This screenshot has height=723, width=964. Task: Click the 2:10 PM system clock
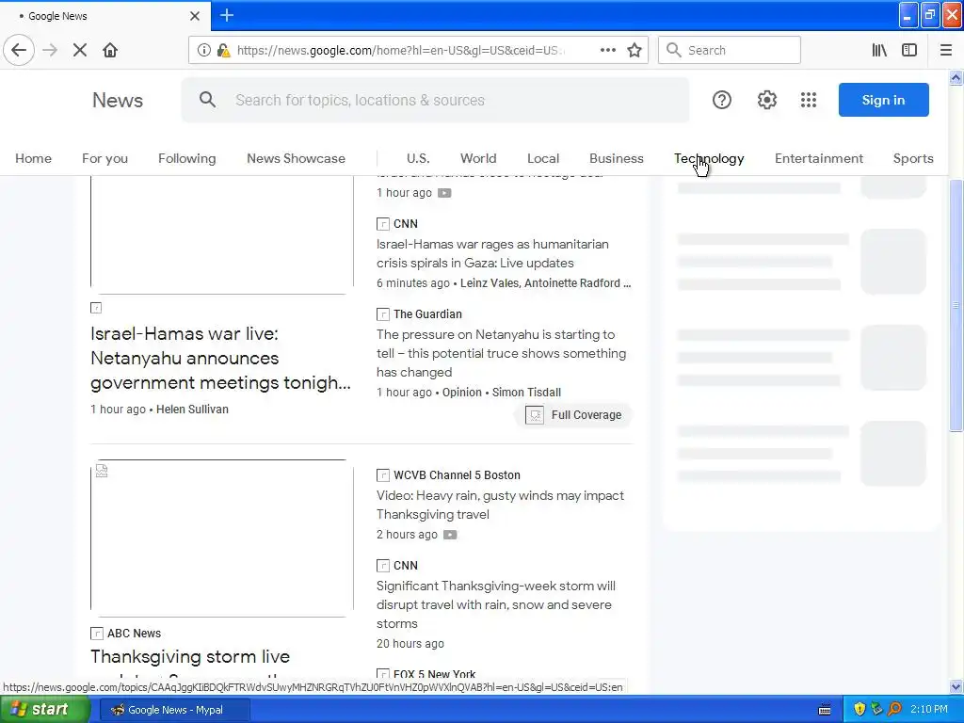coord(928,709)
